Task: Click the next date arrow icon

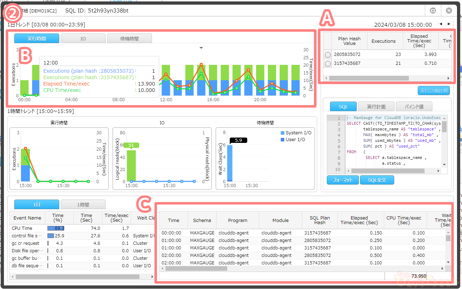Action: [x=448, y=24]
